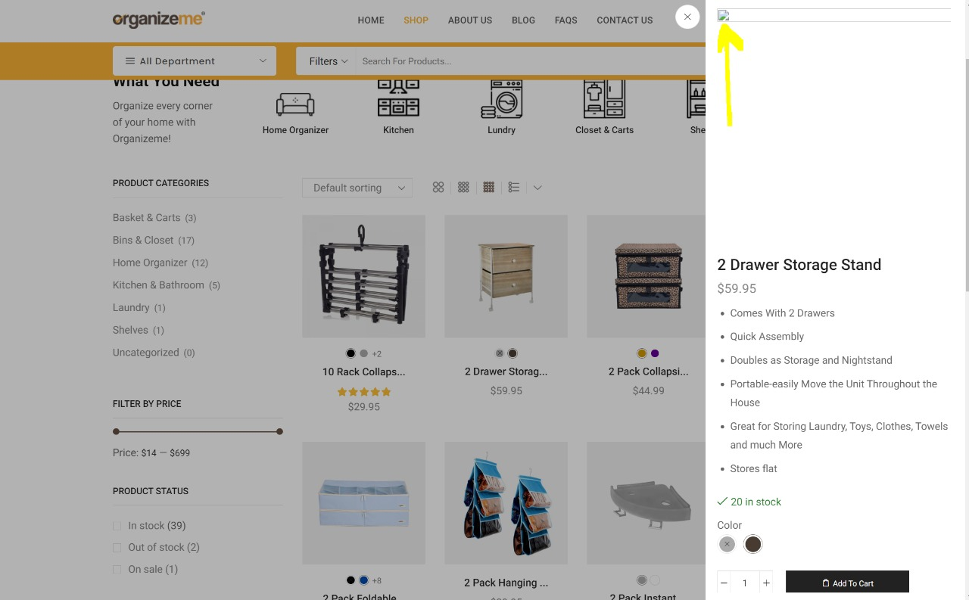Switch to list view layout
969x600 pixels.
tap(514, 188)
